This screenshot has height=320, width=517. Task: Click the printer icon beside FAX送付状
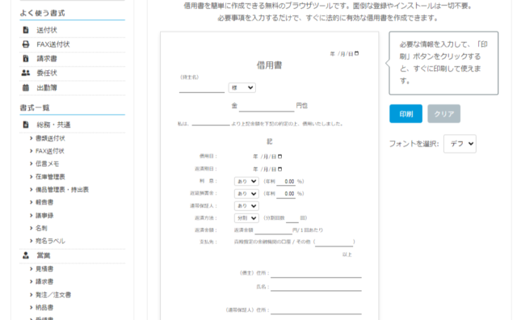coord(26,44)
